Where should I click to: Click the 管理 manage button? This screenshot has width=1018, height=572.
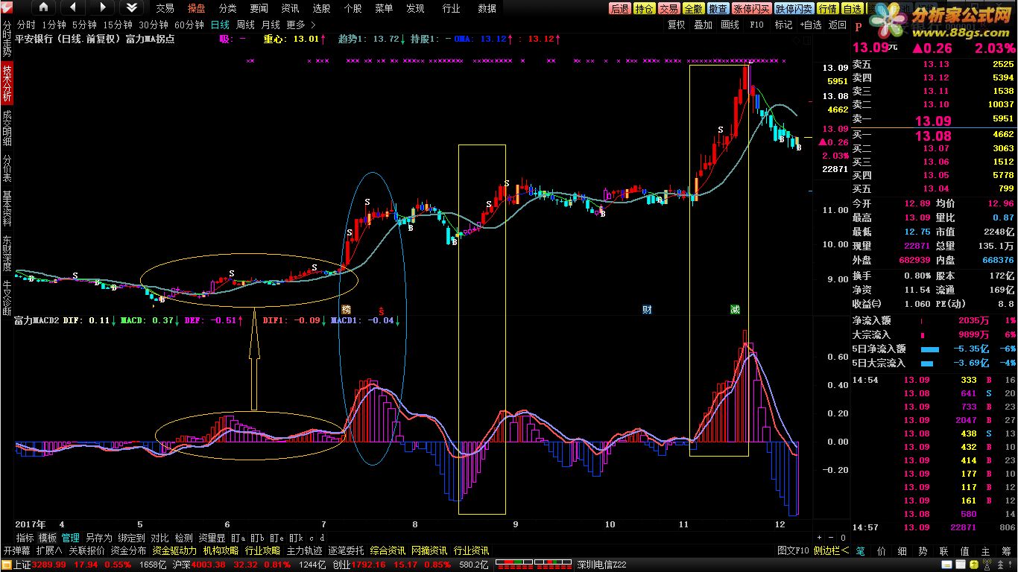pos(71,538)
